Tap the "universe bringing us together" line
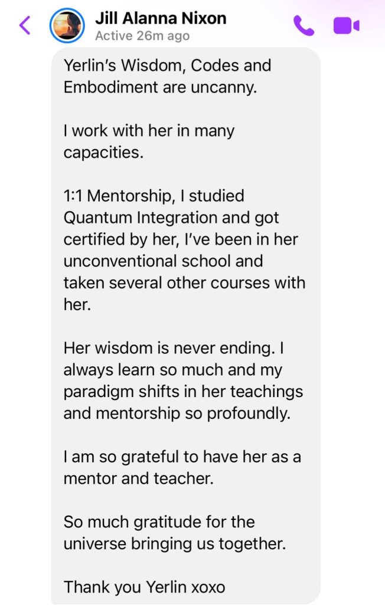 coord(175,544)
